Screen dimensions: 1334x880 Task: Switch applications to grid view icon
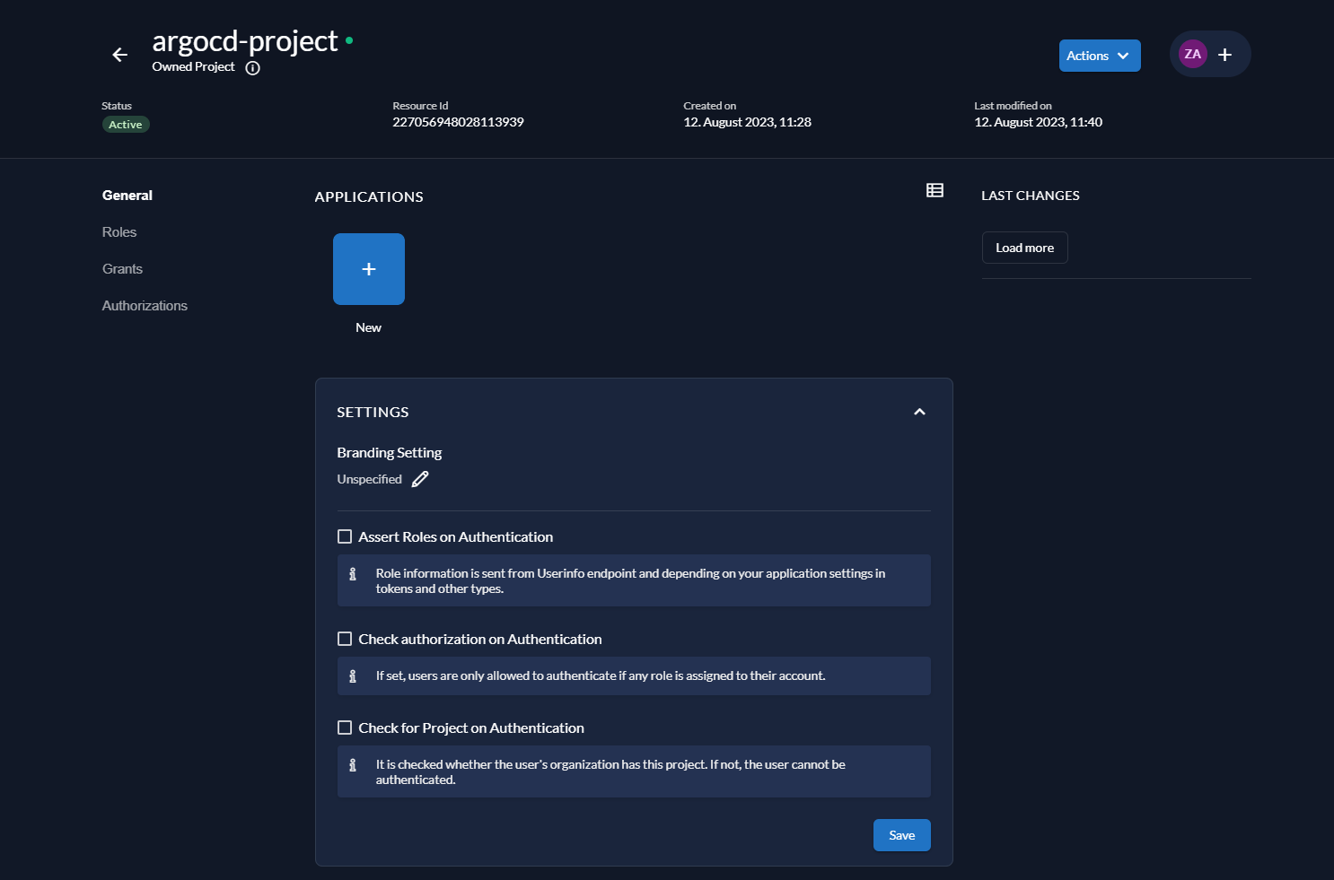click(x=935, y=190)
